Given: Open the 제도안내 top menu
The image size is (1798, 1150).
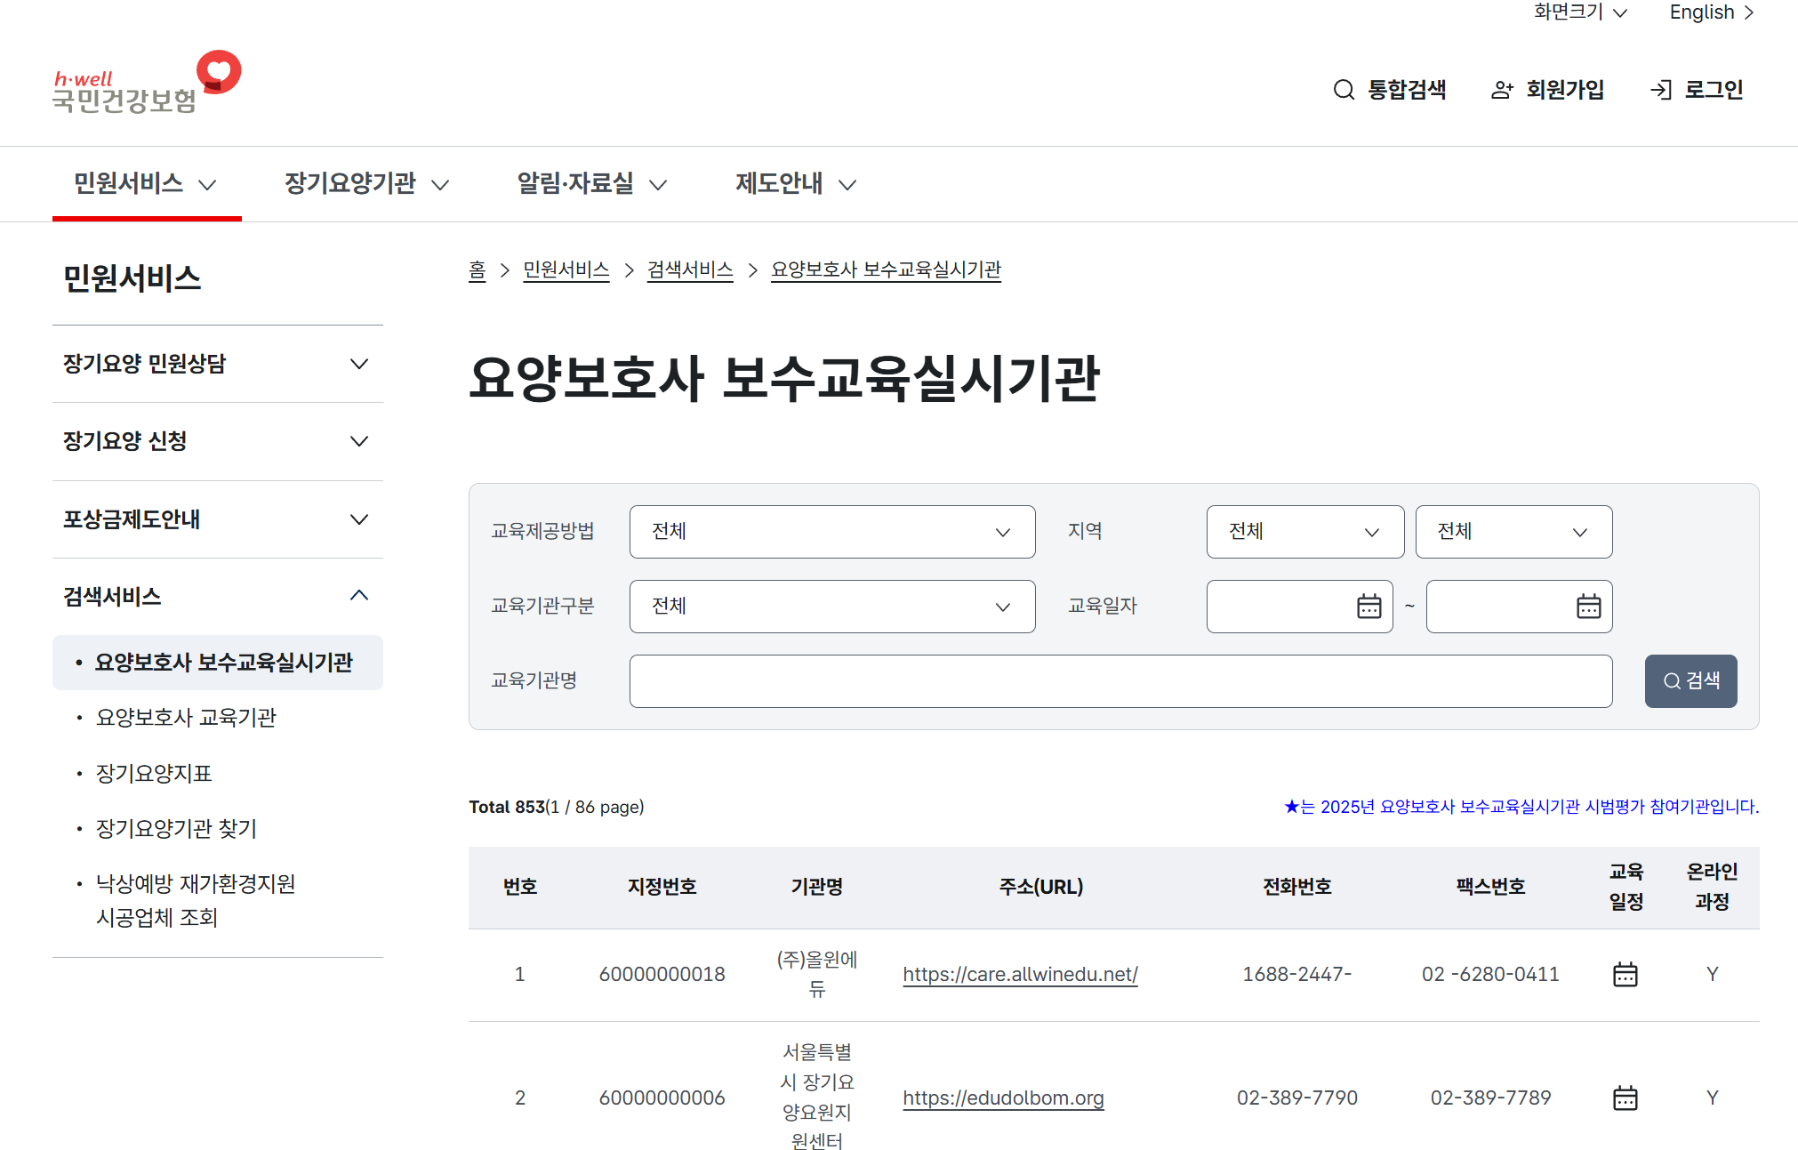Looking at the screenshot, I should [x=795, y=184].
